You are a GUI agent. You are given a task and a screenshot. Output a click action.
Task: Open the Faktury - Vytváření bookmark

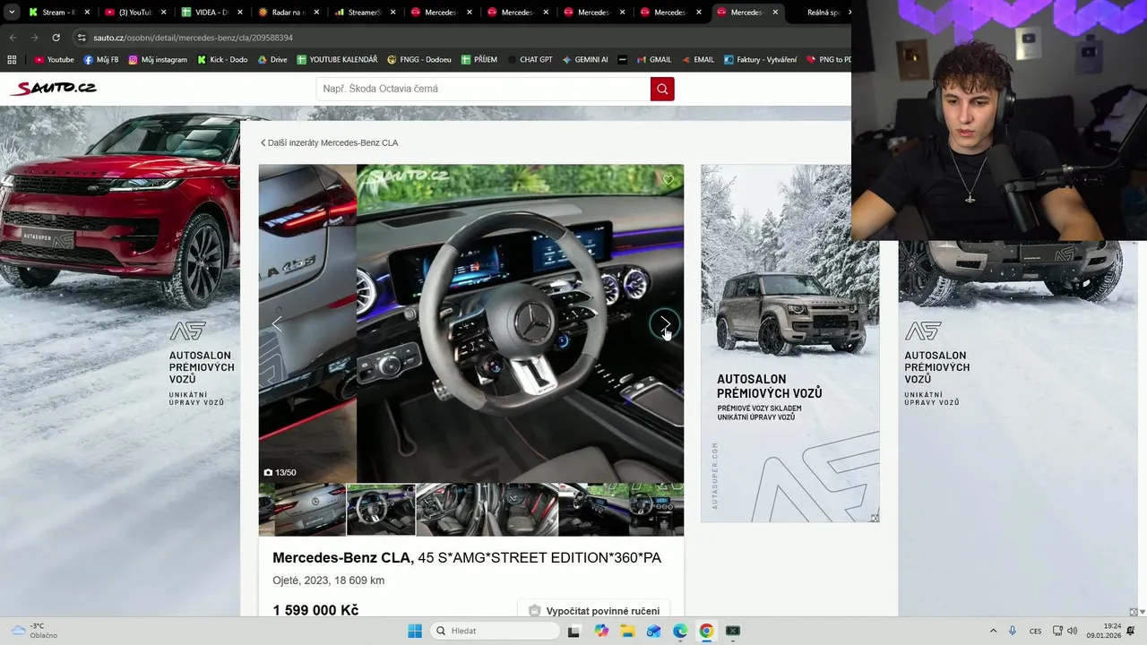pyautogui.click(x=760, y=60)
